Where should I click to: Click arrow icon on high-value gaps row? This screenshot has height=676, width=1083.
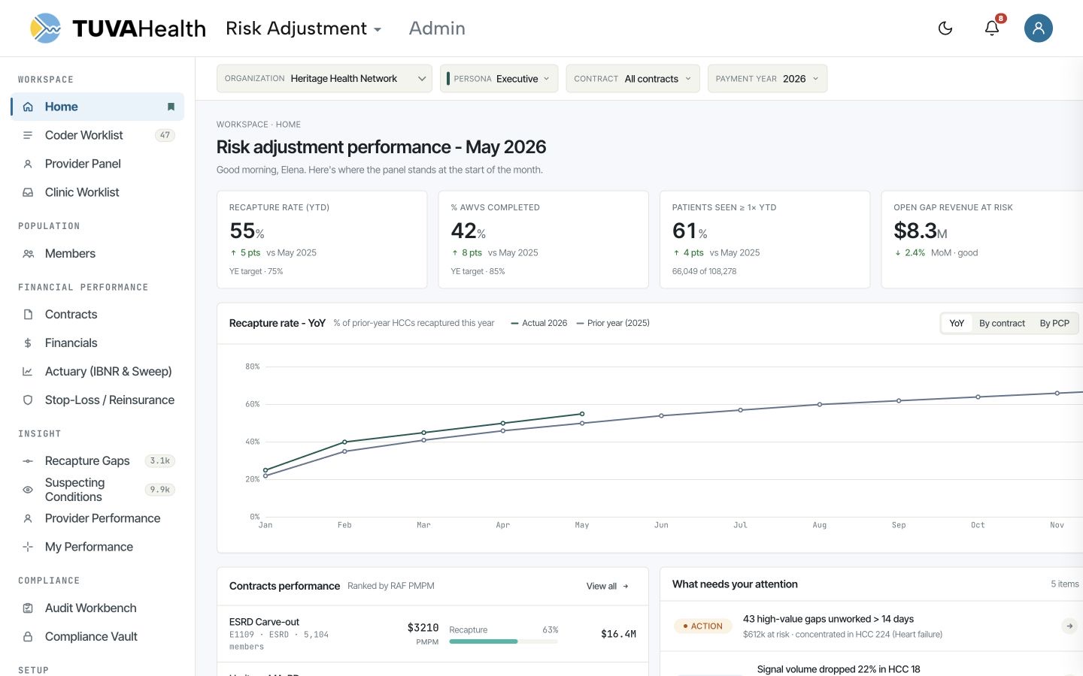click(1069, 626)
